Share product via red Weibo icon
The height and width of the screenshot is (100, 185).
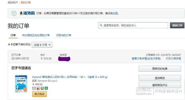pos(38,88)
